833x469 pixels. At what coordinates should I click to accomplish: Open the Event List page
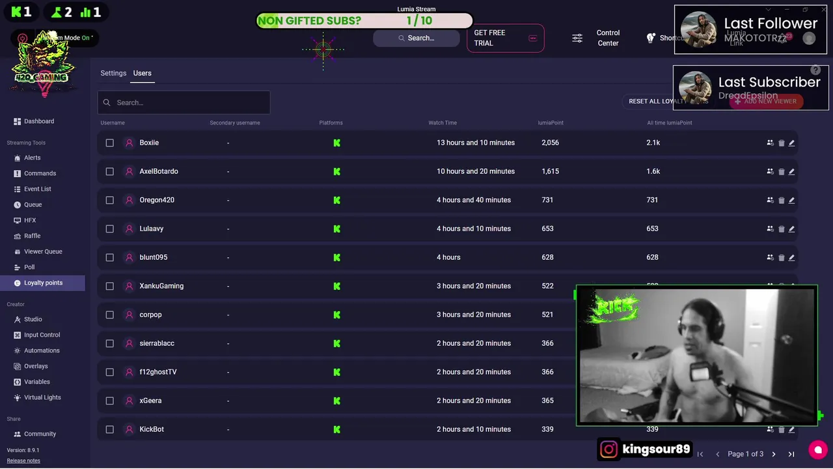coord(32,189)
